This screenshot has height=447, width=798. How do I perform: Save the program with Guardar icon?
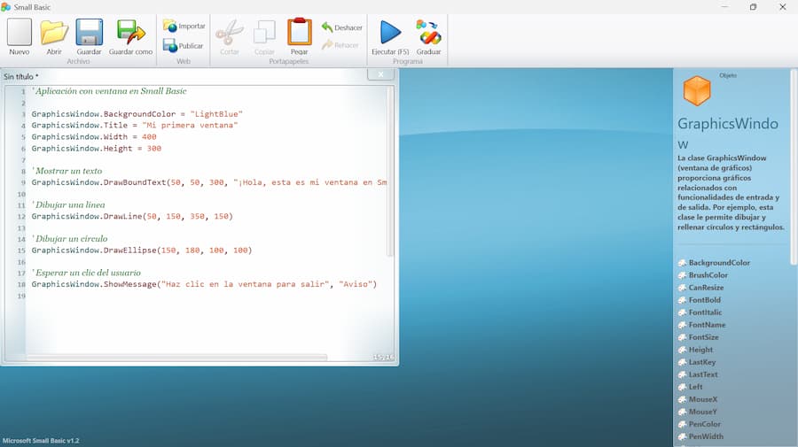[x=89, y=32]
